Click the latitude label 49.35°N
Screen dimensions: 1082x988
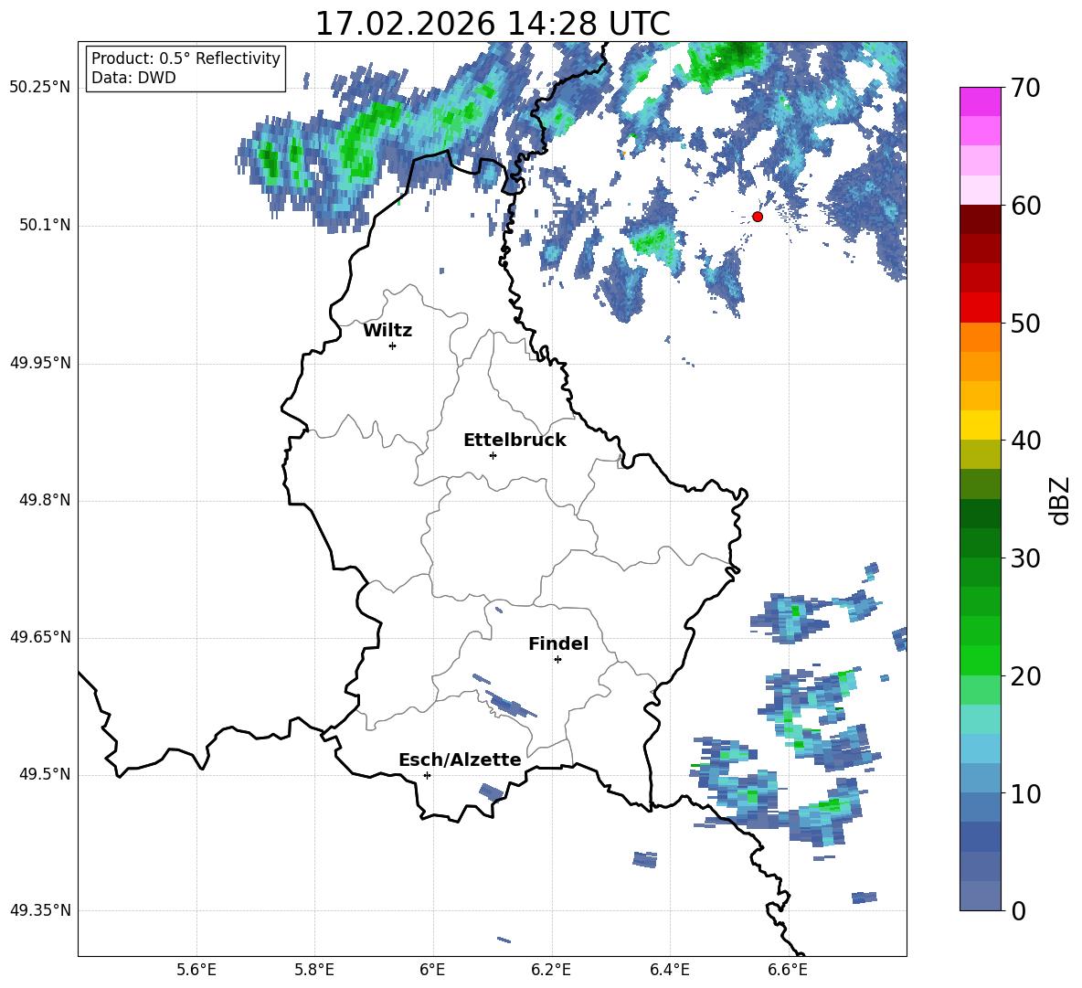click(39, 910)
